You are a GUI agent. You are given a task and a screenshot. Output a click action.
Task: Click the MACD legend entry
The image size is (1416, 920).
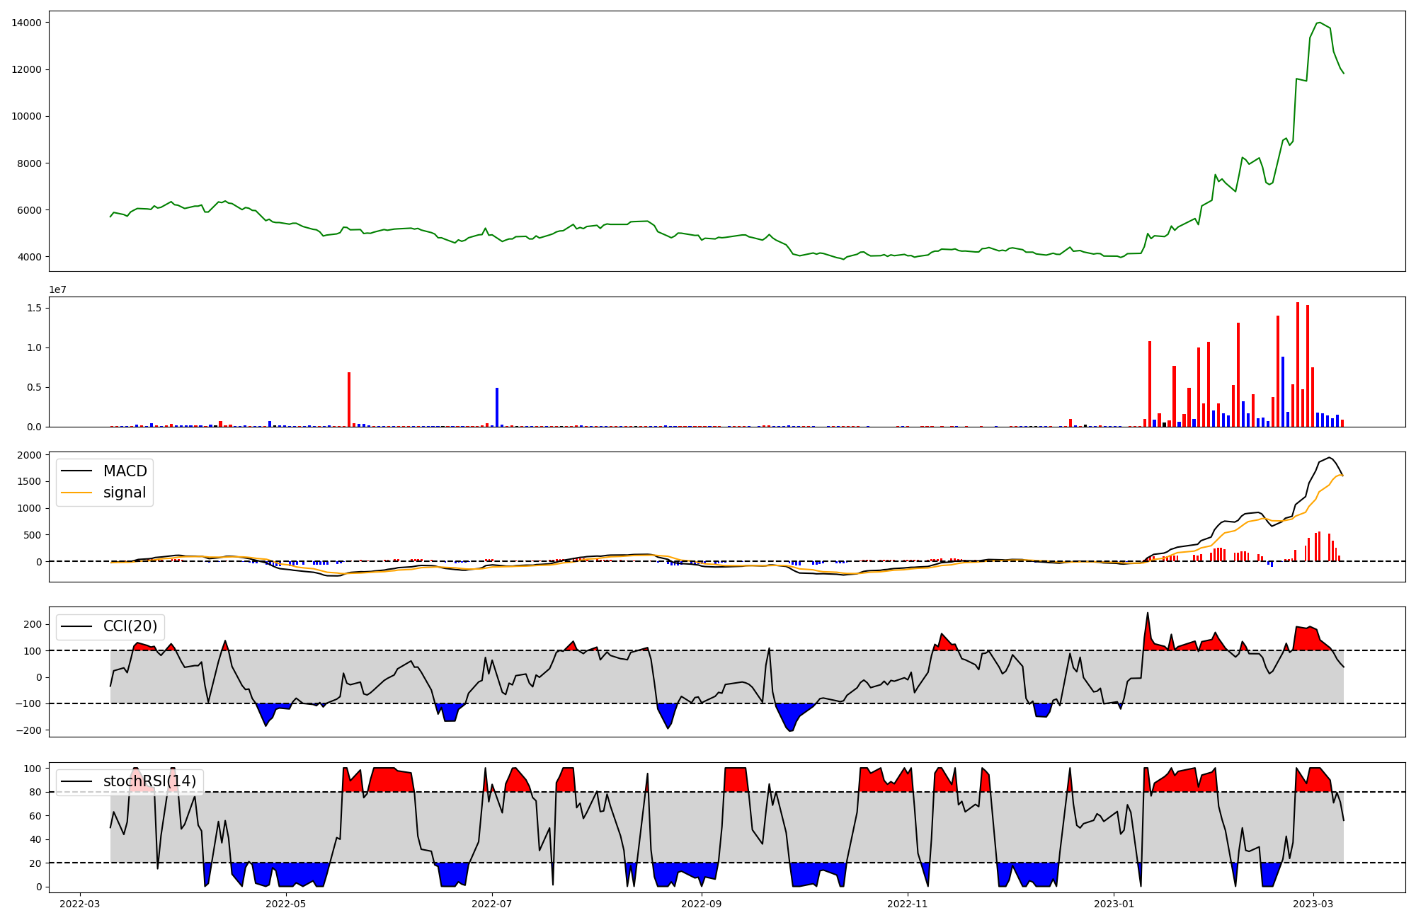pyautogui.click(x=125, y=471)
